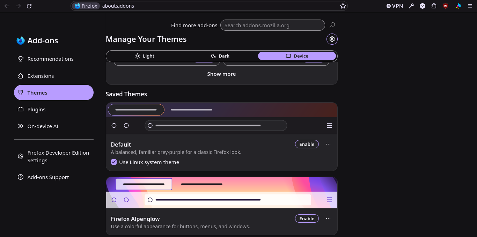The height and width of the screenshot is (237, 477).
Task: Open the Firefox hamburger application menu
Action: point(470,6)
